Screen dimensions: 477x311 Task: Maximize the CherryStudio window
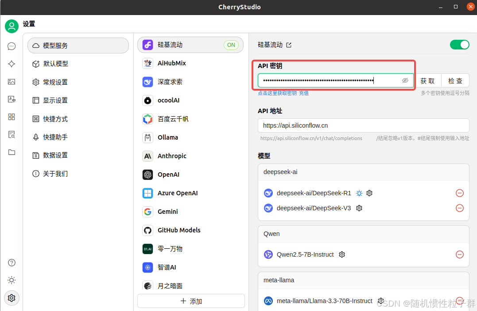[456, 7]
